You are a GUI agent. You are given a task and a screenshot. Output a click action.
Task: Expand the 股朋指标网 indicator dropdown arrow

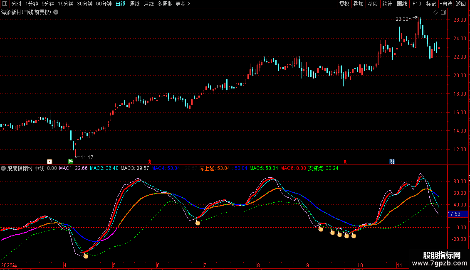(4, 168)
